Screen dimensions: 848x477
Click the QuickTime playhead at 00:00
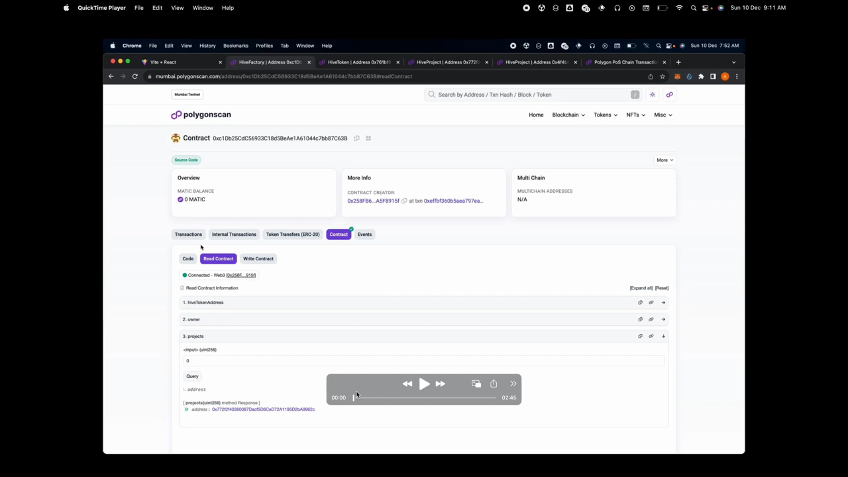(354, 397)
